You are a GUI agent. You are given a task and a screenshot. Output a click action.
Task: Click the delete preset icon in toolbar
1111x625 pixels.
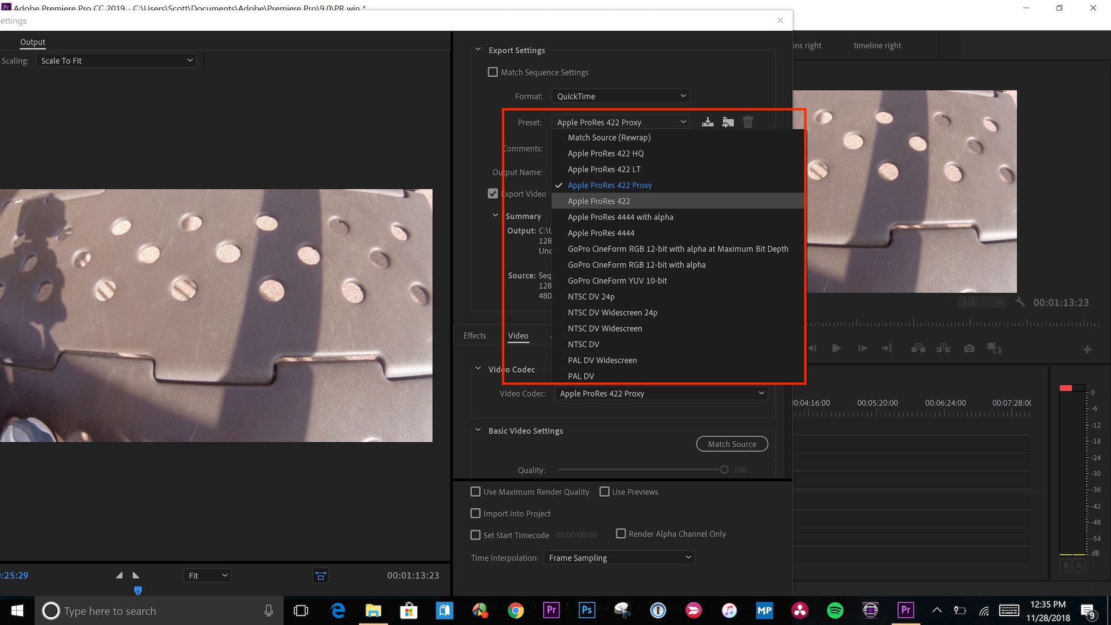pos(748,122)
